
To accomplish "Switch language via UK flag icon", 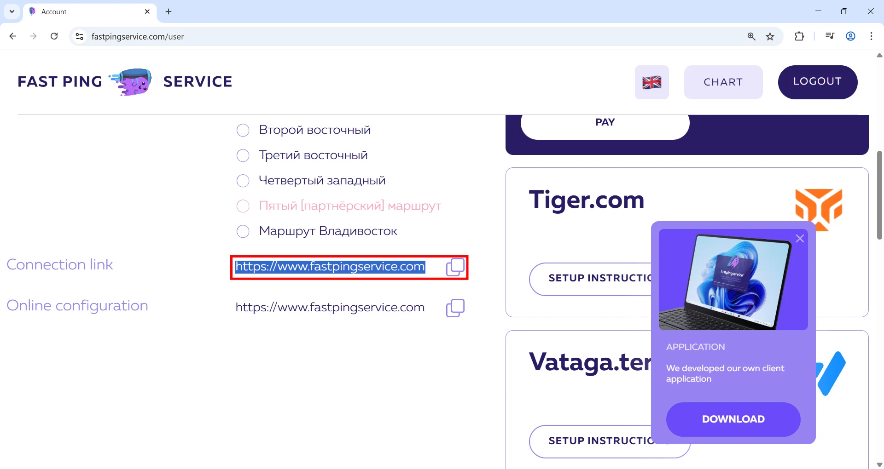I will click(651, 82).
